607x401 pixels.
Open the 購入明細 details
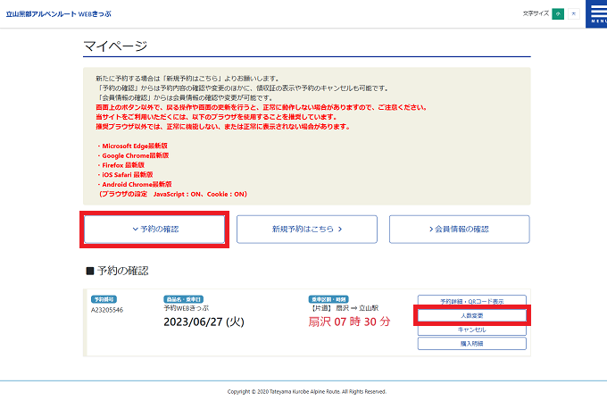471,343
